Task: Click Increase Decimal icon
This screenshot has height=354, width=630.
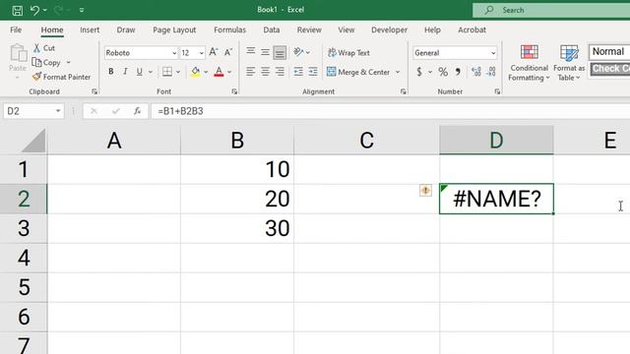Action: tap(476, 72)
